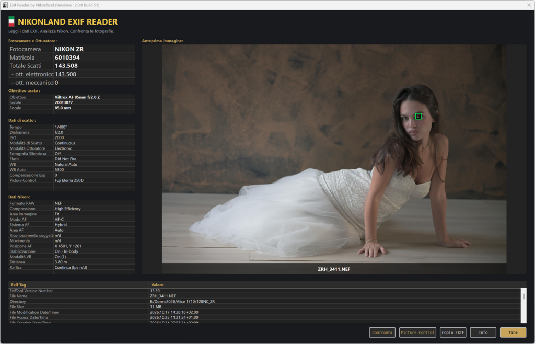535x344 pixels.
Task: Click the Dati Nikon section header
Action: (19, 197)
